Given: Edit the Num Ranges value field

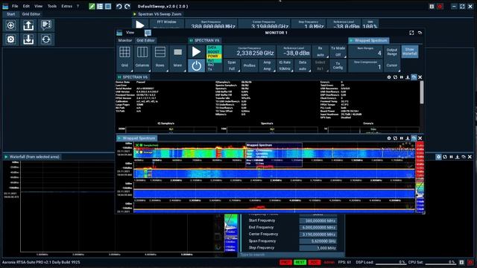Looking at the screenshot, I should (365, 51).
